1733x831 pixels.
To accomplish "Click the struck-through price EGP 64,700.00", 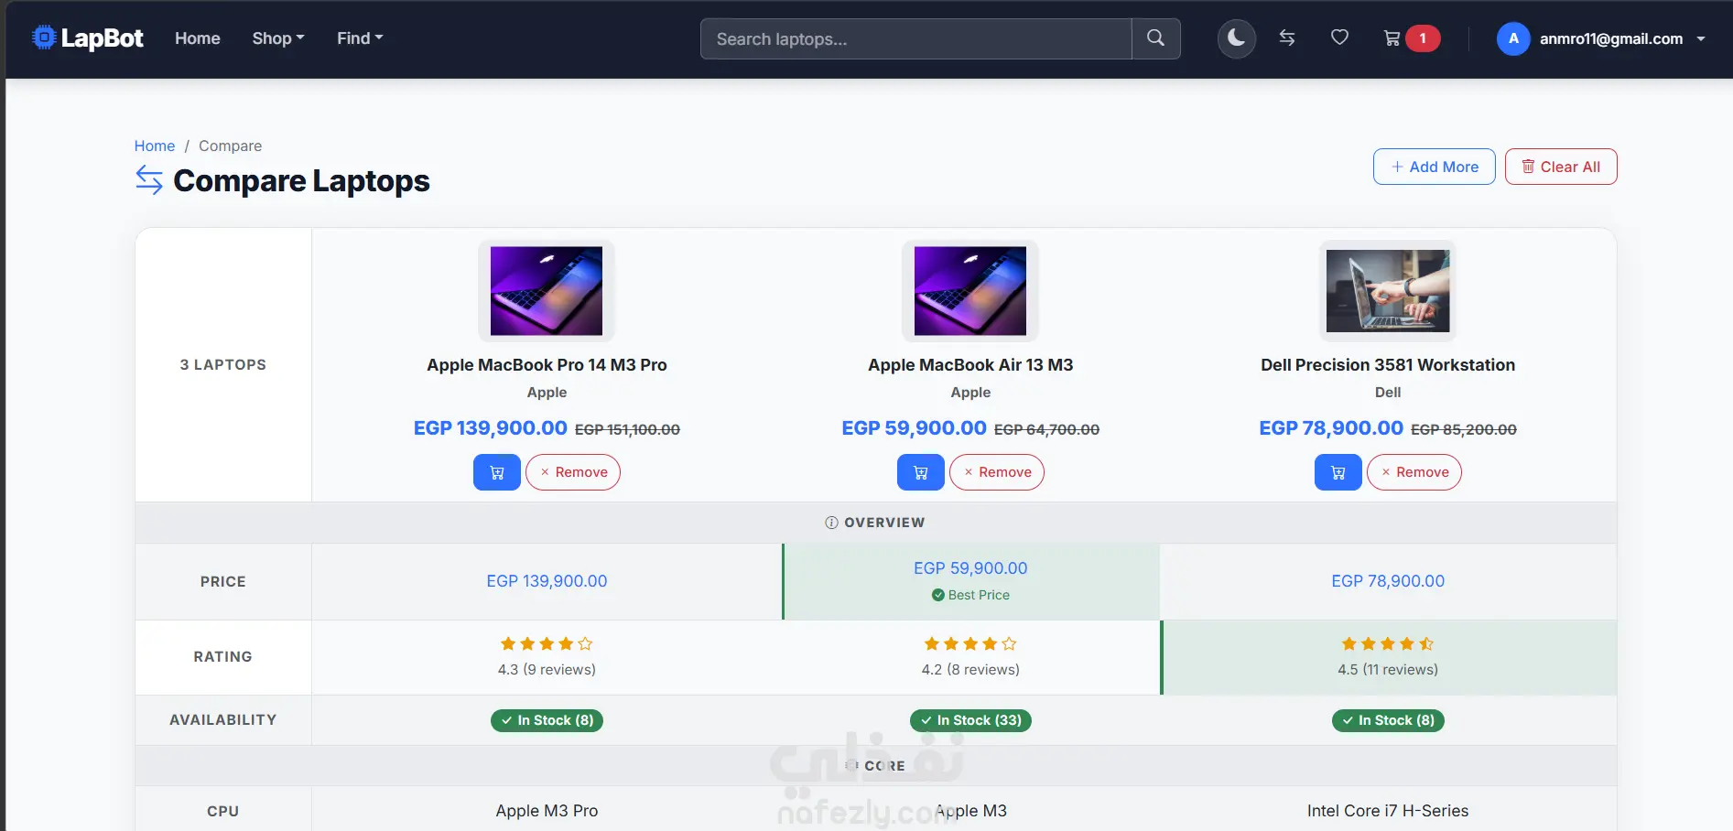I will [1046, 429].
